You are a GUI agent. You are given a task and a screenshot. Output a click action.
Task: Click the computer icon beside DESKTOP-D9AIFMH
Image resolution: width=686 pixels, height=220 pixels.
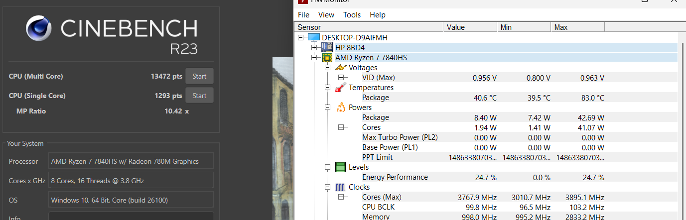coord(313,37)
